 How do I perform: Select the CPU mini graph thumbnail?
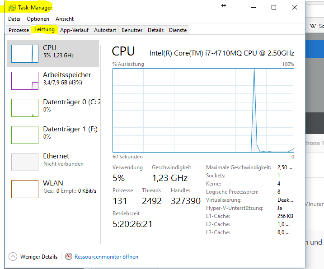coord(25,54)
